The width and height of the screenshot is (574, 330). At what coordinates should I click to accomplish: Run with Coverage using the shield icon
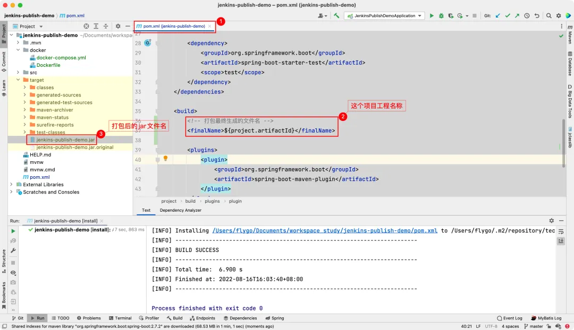[451, 16]
